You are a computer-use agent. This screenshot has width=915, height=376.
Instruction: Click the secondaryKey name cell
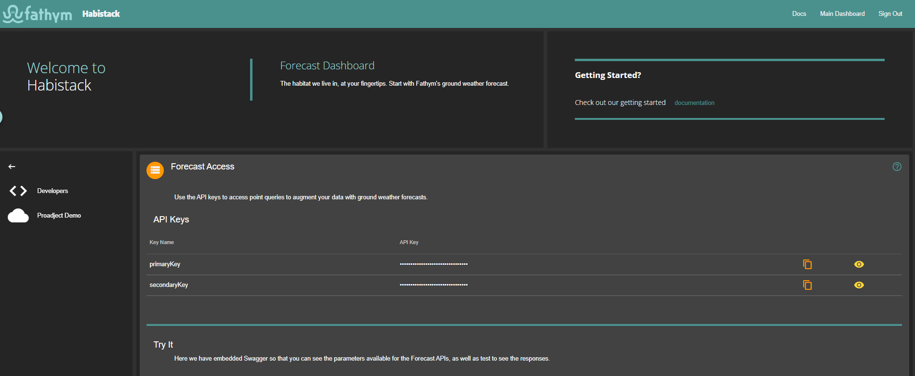169,285
